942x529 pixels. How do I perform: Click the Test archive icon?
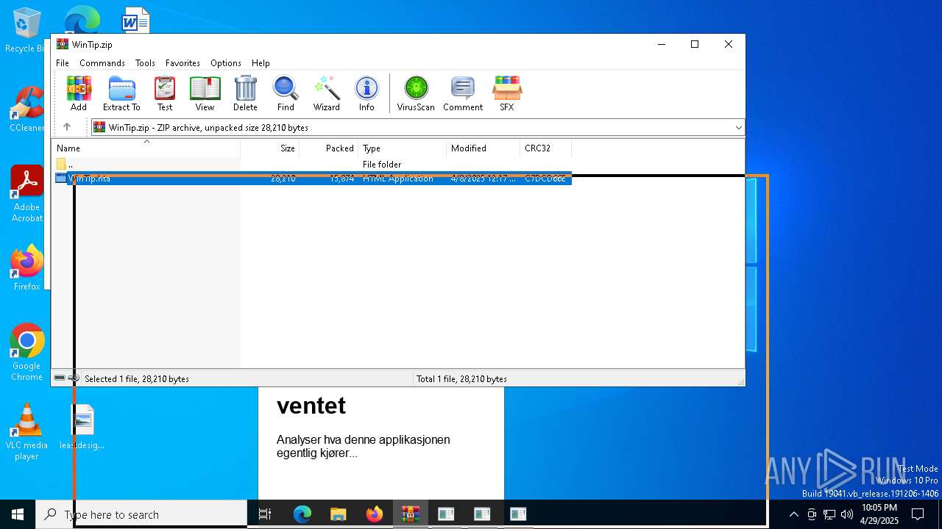coord(165,93)
